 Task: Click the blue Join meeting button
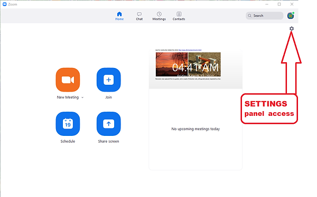[x=108, y=80]
